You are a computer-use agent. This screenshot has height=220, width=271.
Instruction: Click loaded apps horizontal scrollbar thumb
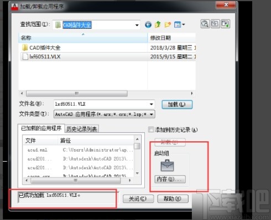pos(76,180)
